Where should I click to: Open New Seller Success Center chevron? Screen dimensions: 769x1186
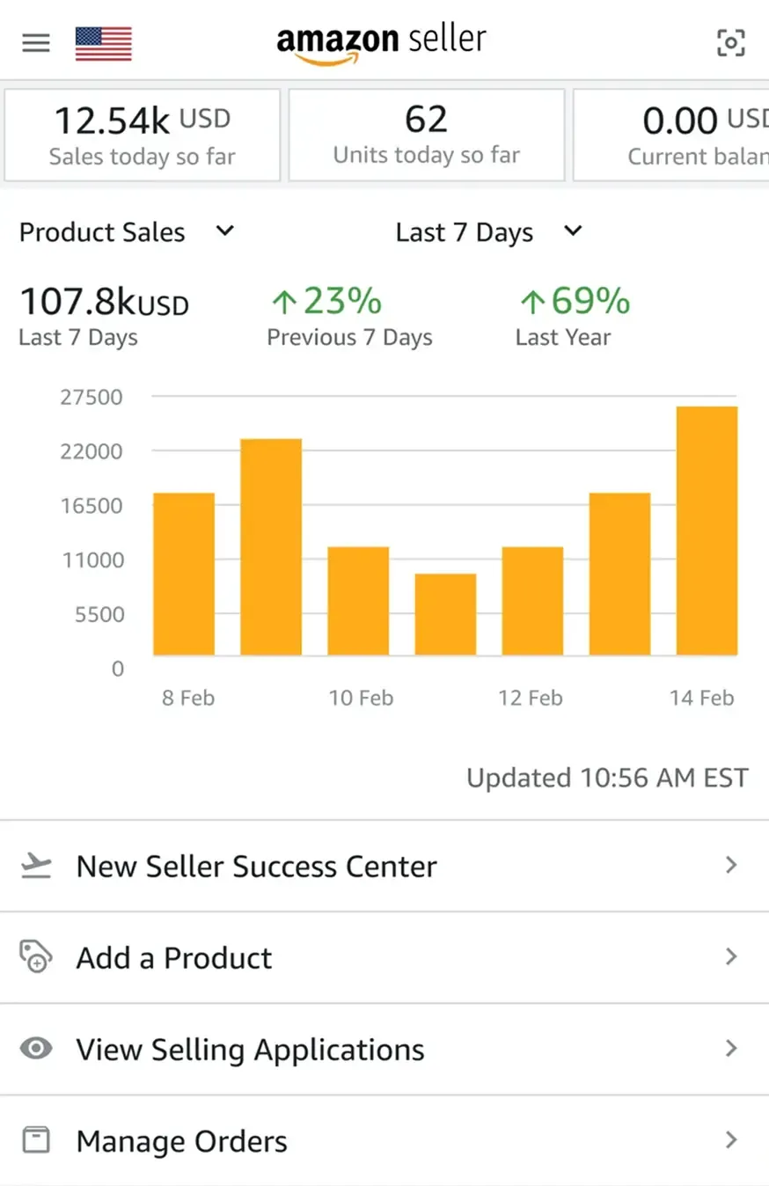[x=730, y=866]
